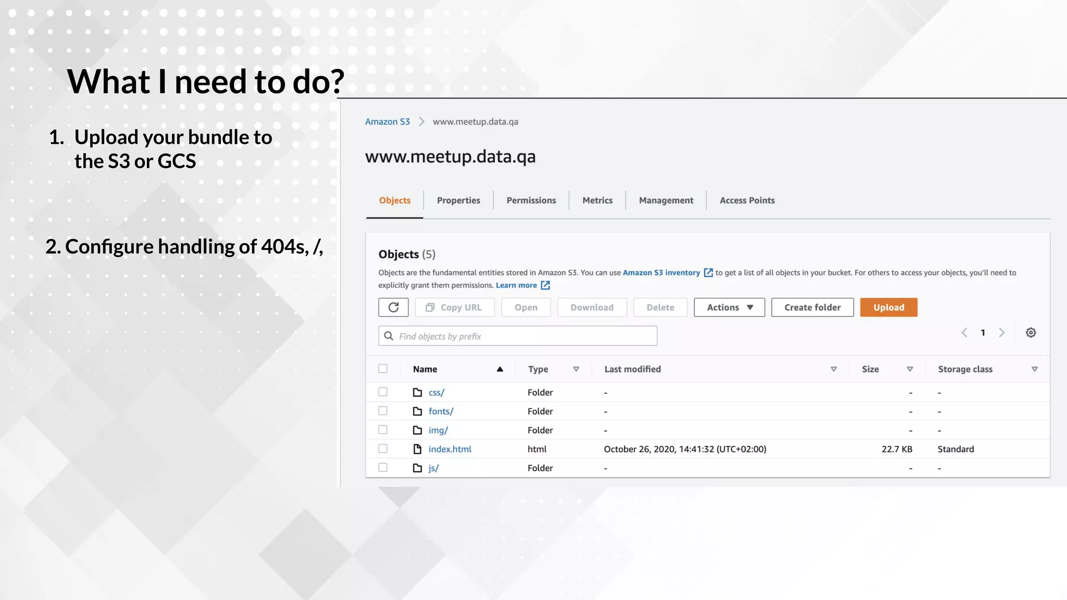Sort by Storage class column arrow
This screenshot has width=1067, height=600.
click(x=1035, y=369)
